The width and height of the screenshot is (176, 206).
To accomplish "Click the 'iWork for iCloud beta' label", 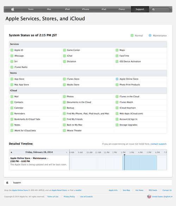I will pos(25,130).
